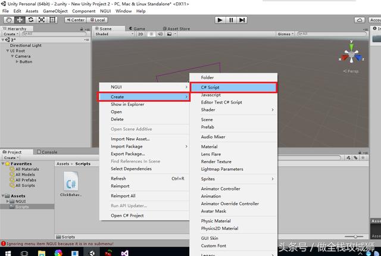
Task: Click search by label tag icon
Action: click(x=355, y=158)
